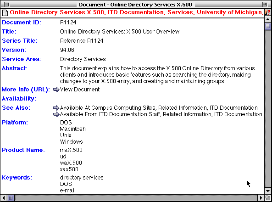Click the vertical scrollbar thumb
272x202 pixels.
(268, 27)
